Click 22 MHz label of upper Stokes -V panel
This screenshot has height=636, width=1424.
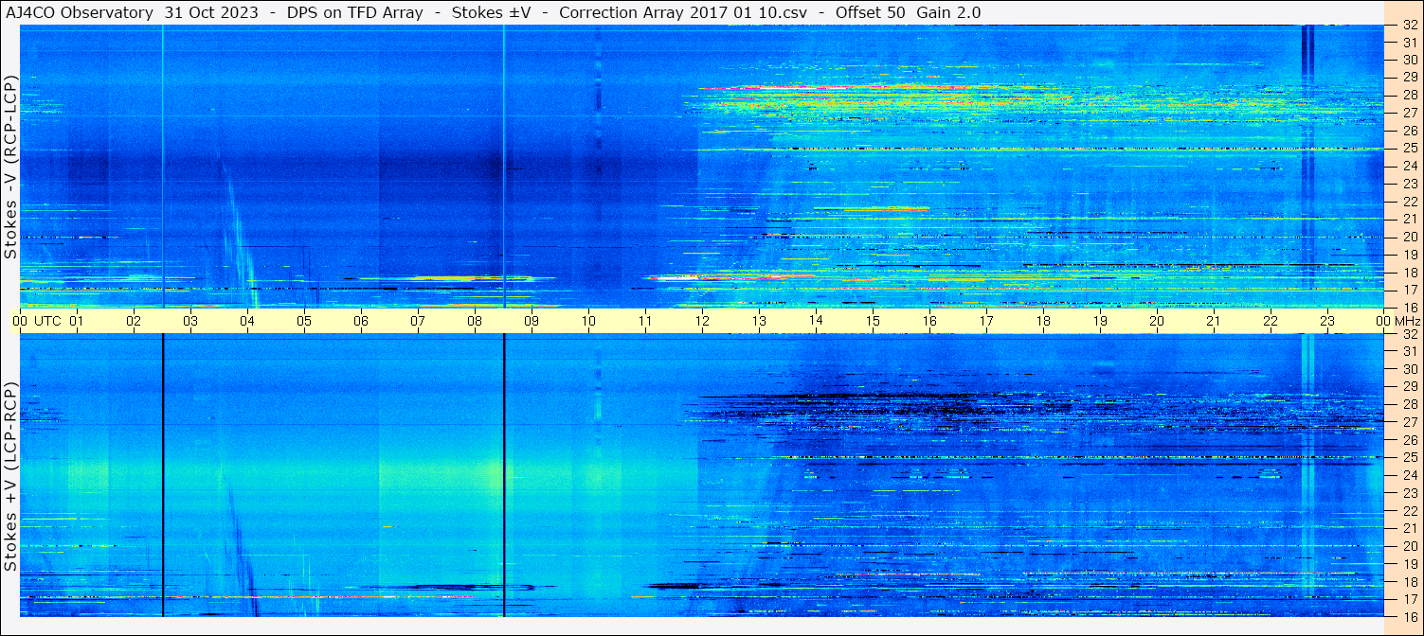pyautogui.click(x=1409, y=201)
